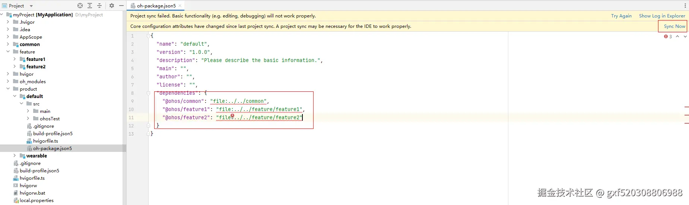Select the hvigorw.bat file
Screen dimensions: 689x205
[x=32, y=193]
